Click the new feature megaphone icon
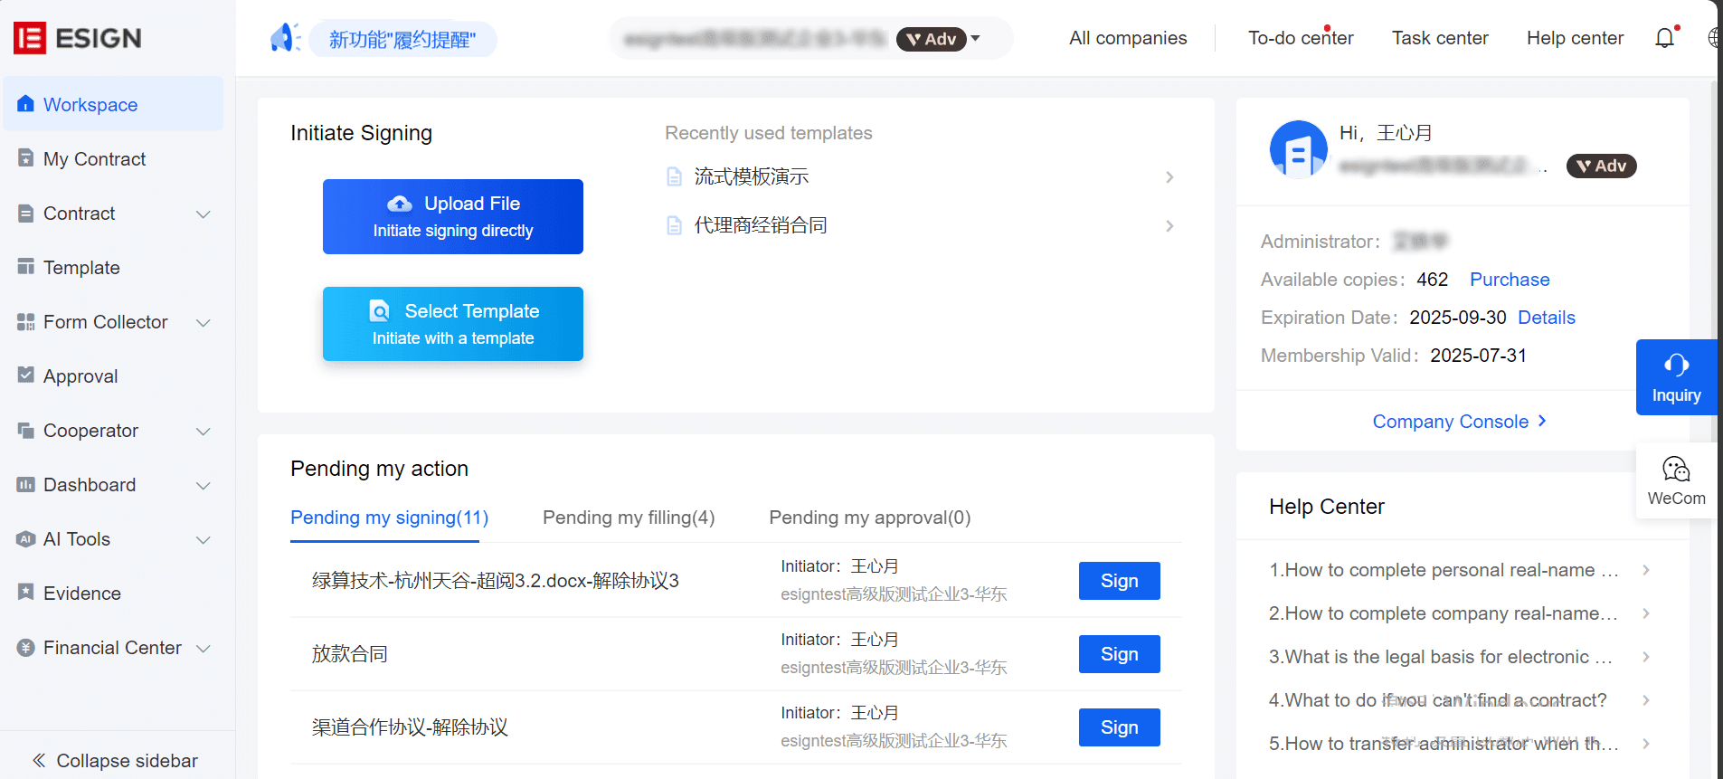The height and width of the screenshot is (779, 1723). tap(285, 38)
